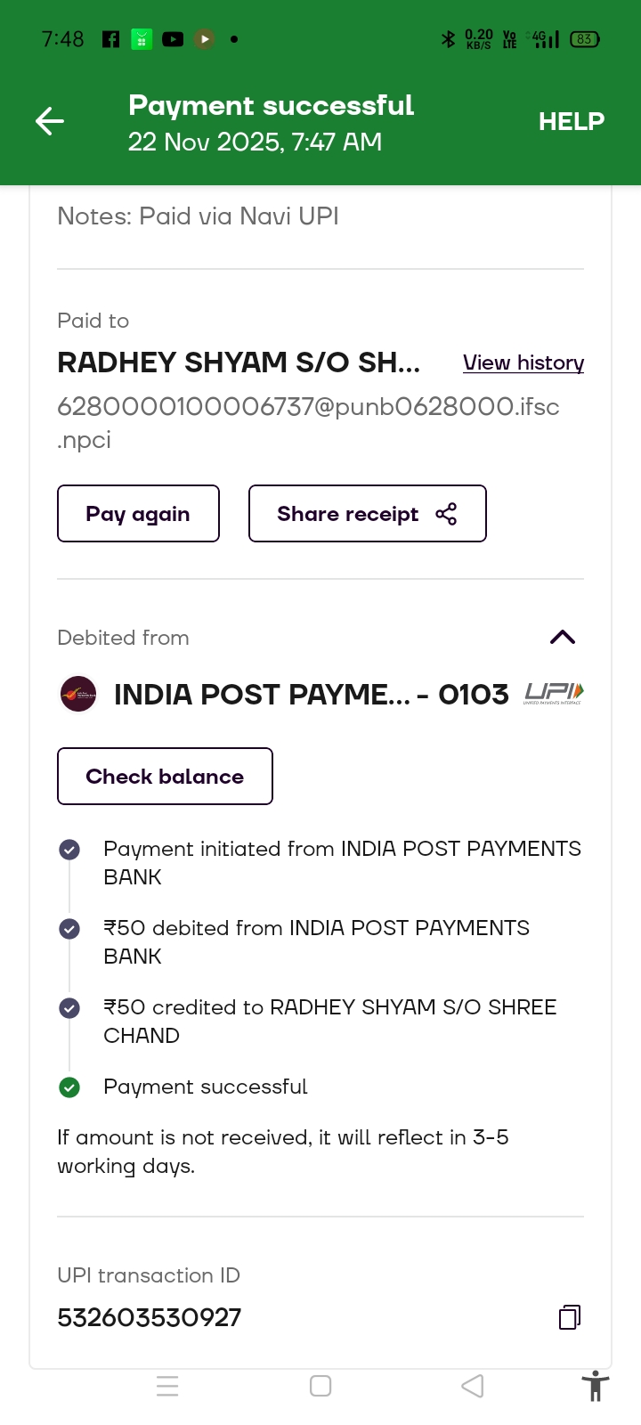Tap the green Payment successful checkmark
Viewport: 641px width, 1425px height.
pyautogui.click(x=69, y=1087)
